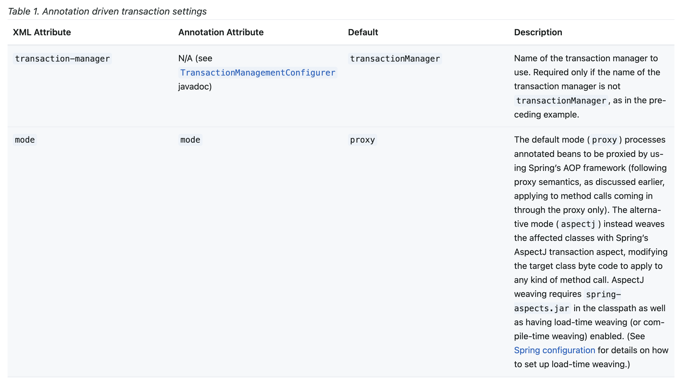Click the proxy code in Default column
Screen dimensions: 675x378
click(362, 140)
